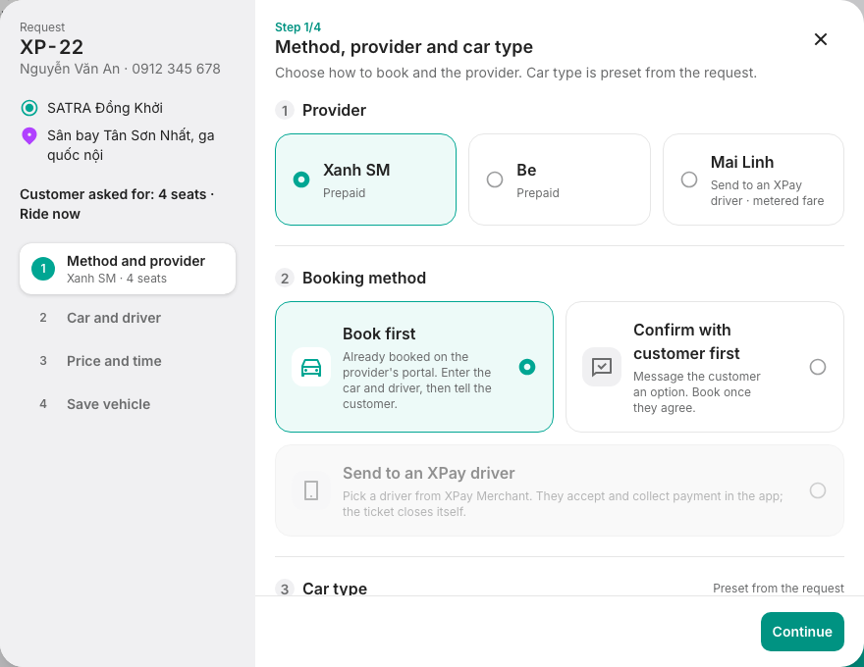Click the message-check icon for Confirm with customer

point(602,367)
